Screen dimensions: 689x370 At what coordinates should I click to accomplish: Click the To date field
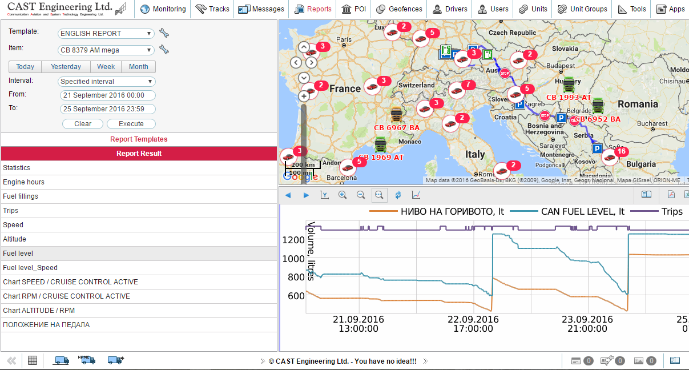pyautogui.click(x=108, y=109)
